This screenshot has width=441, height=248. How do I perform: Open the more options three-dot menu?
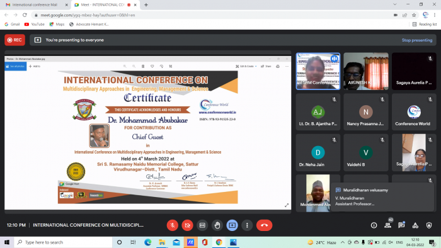[247, 225]
